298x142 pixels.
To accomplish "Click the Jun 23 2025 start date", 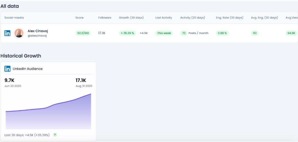I will (x=13, y=86).
